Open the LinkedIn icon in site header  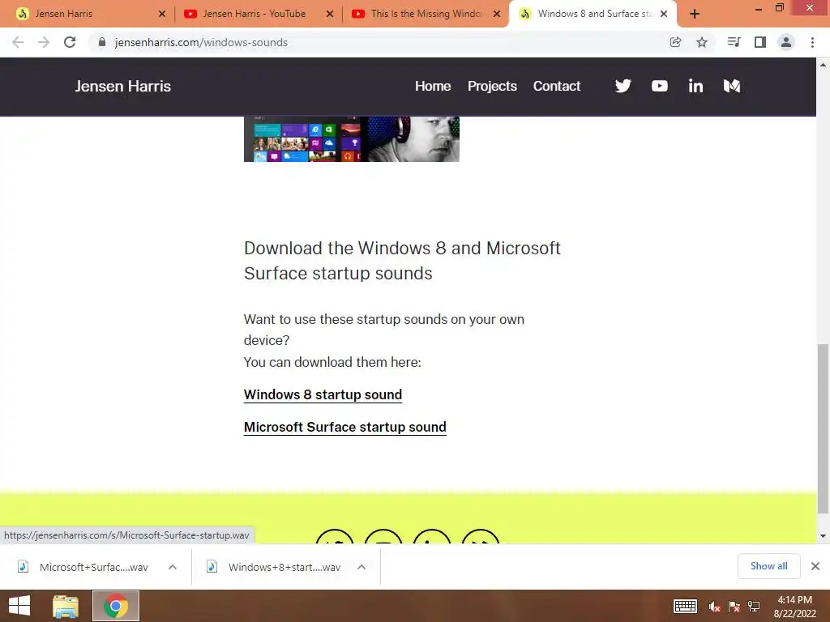tap(695, 86)
